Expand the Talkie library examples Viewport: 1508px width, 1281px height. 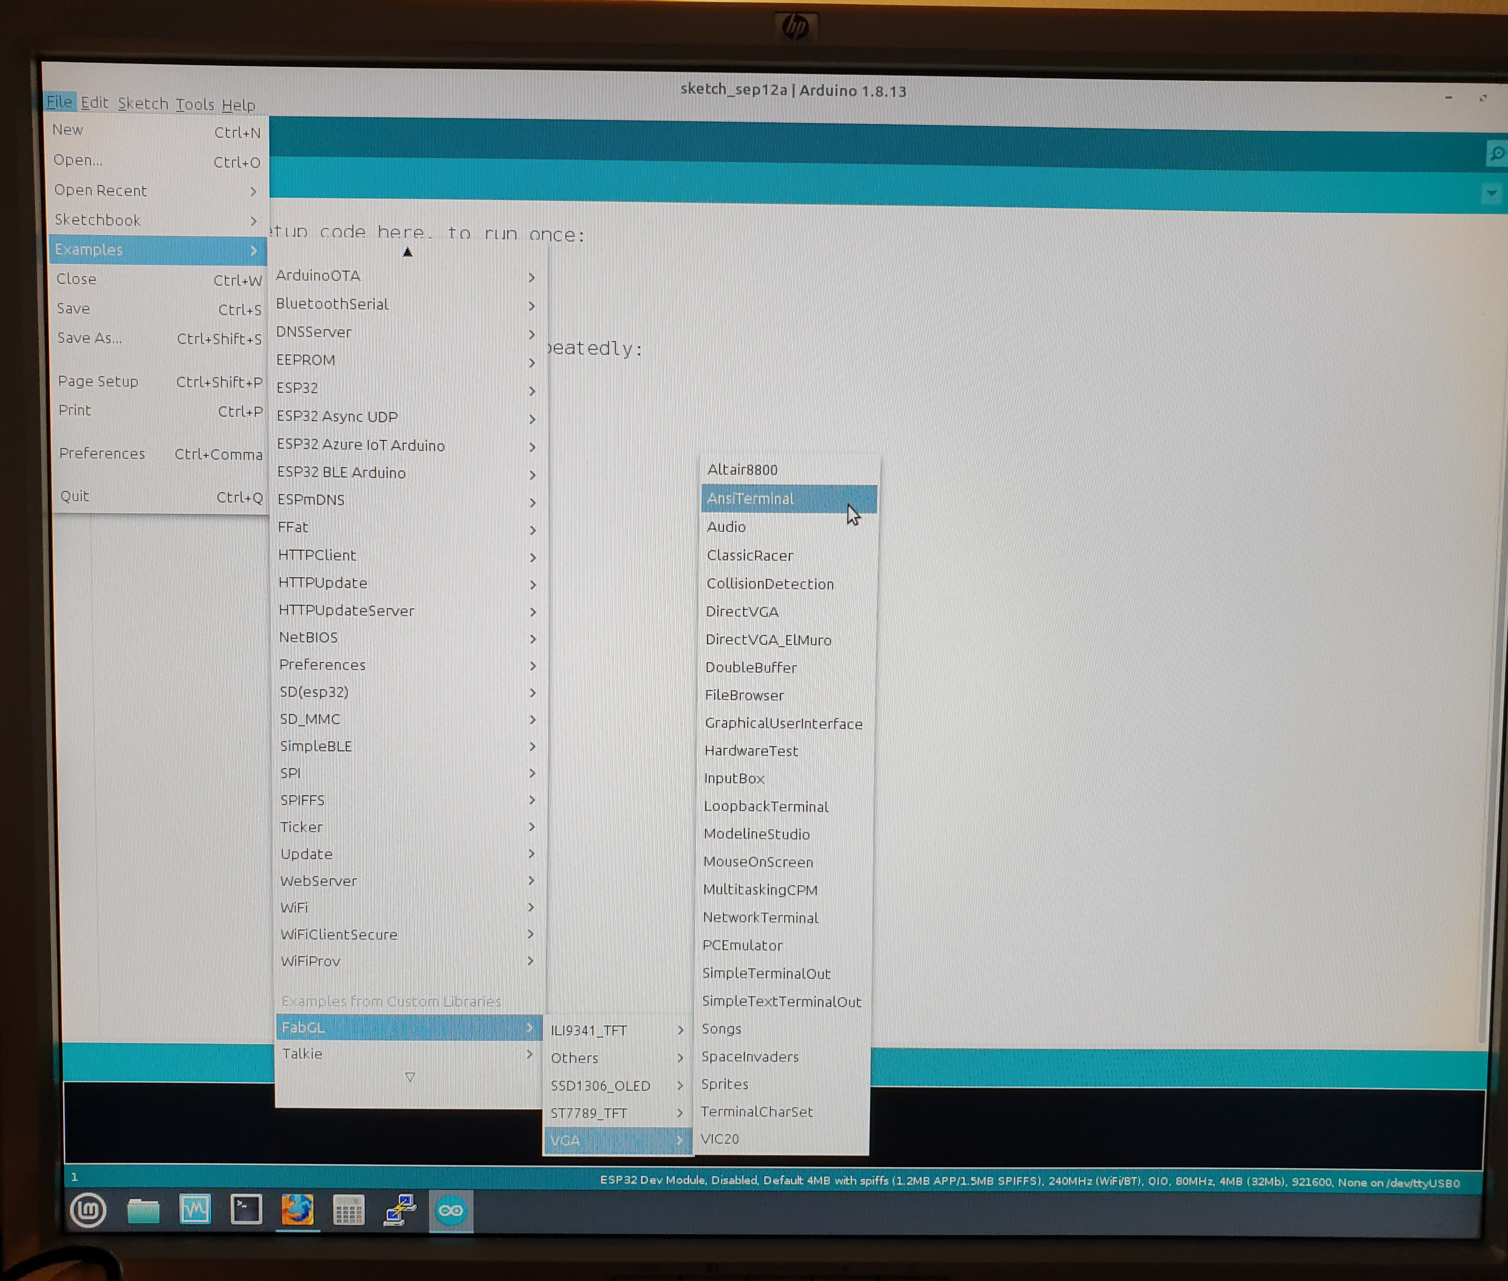tap(408, 1054)
